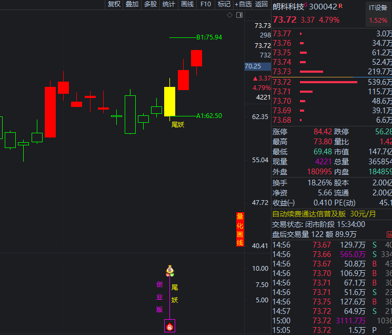Click the 返回 back button
The image size is (392, 335).
tap(262, 4)
